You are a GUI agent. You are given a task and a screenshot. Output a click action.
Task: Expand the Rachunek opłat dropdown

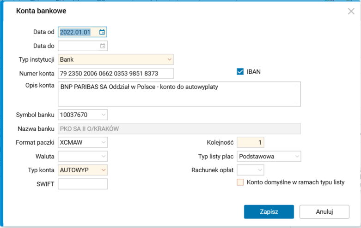tap(260, 170)
